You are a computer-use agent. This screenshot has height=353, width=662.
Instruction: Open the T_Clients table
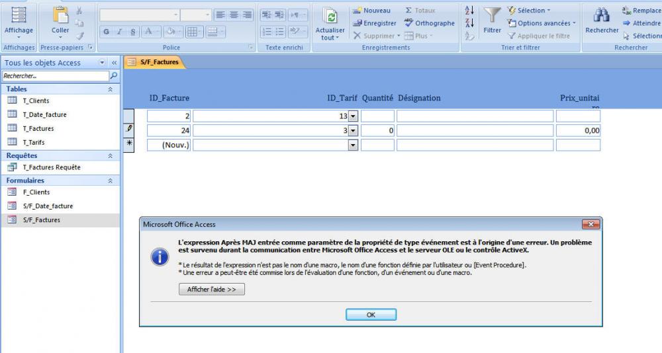(x=36, y=100)
